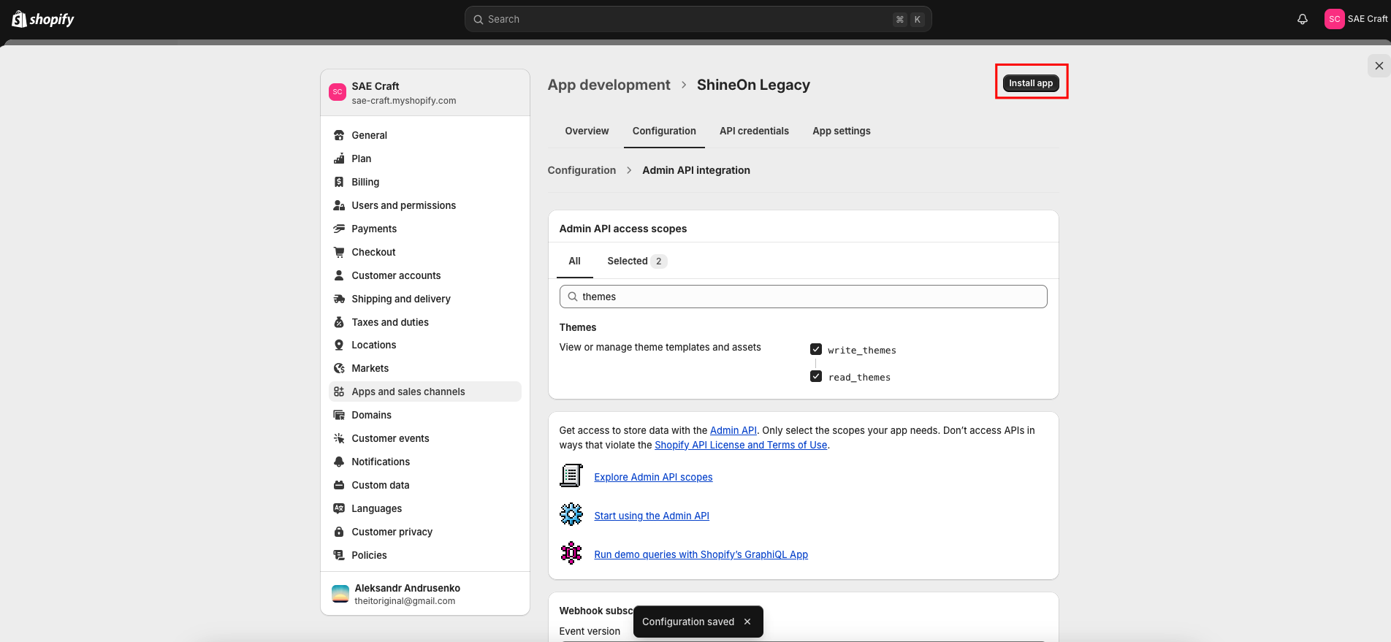
Task: Open the Admin API link
Action: [x=733, y=430]
